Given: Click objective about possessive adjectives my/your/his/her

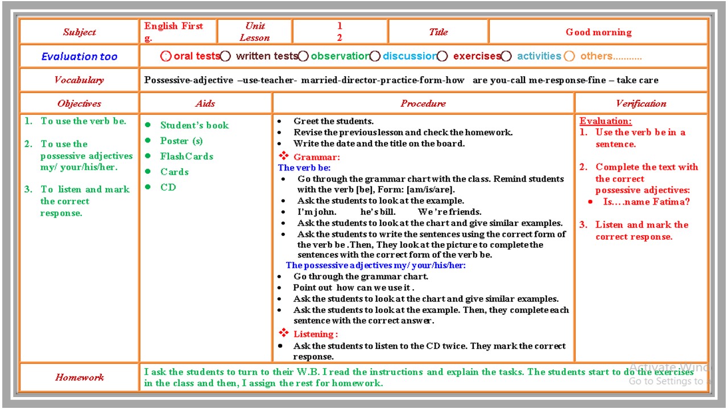Looking at the screenshot, I should coord(86,156).
